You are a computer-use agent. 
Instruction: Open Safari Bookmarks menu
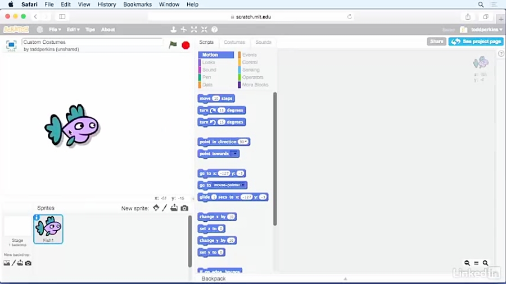click(138, 4)
